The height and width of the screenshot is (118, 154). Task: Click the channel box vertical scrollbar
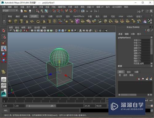(x=152, y=47)
